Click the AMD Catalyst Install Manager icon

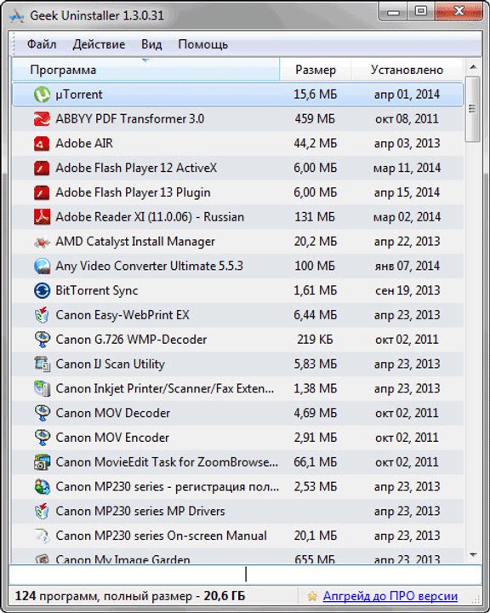[42, 242]
